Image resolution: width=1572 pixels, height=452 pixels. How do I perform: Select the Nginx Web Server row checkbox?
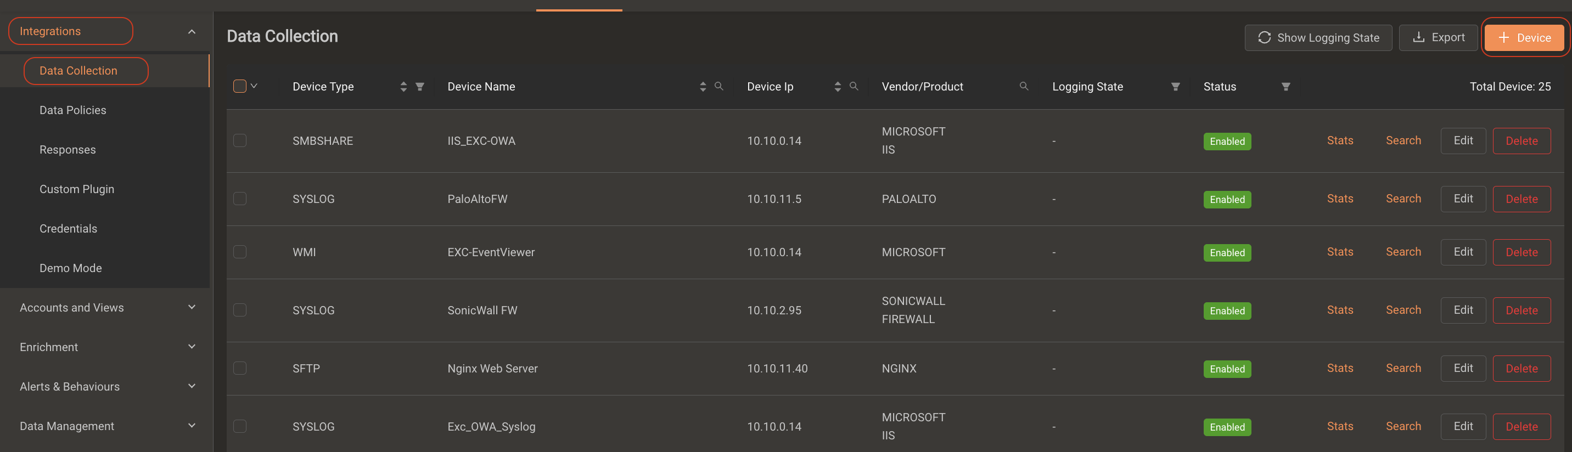(x=240, y=369)
